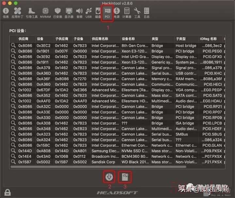This screenshot has width=235, height=198.
Task: Click magnifier icon for 0xA36D USB controller row
Action: click(x=13, y=73)
